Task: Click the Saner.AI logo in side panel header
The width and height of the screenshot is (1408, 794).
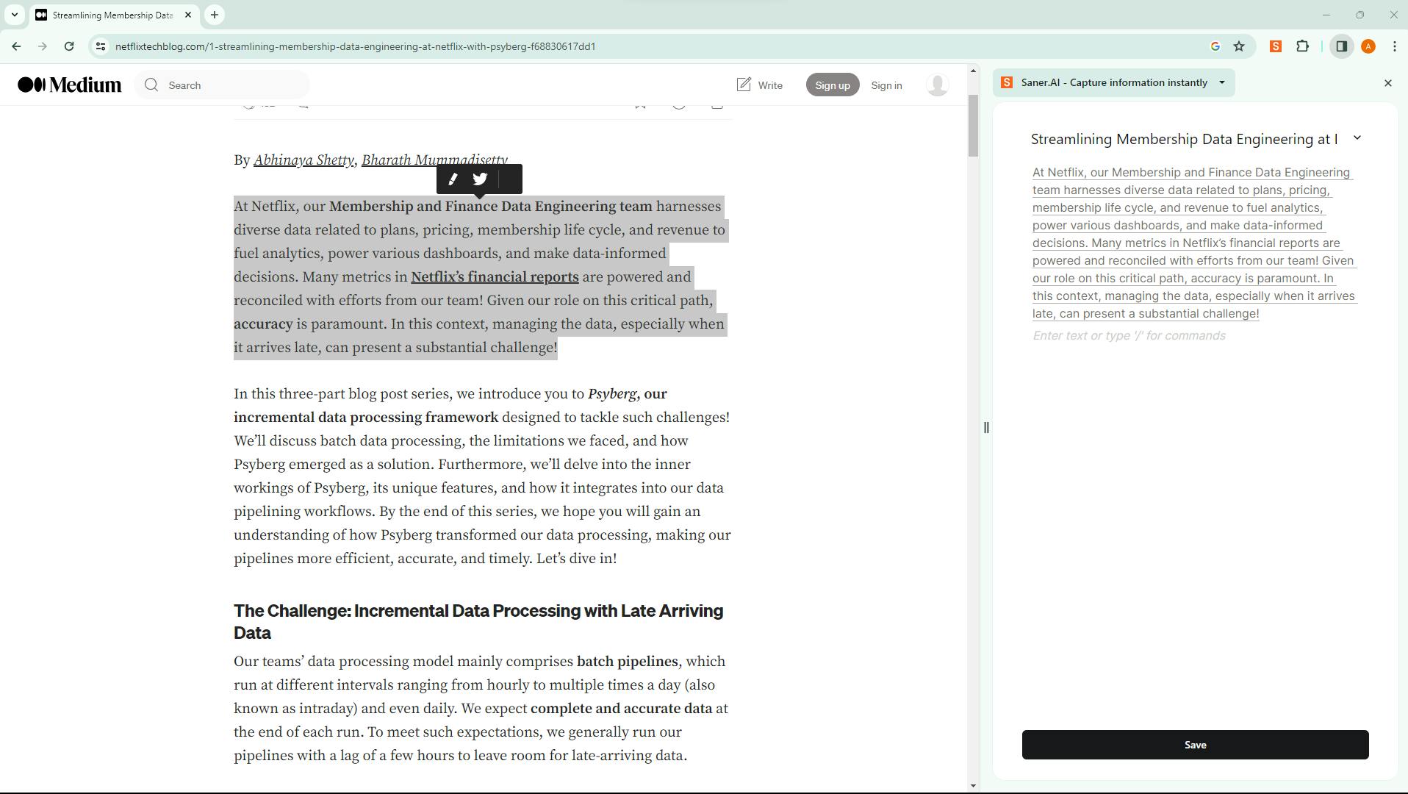Action: [x=1007, y=83]
